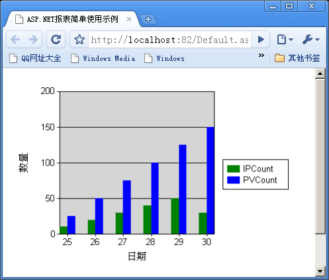Click the x-axis title 日期

137,256
